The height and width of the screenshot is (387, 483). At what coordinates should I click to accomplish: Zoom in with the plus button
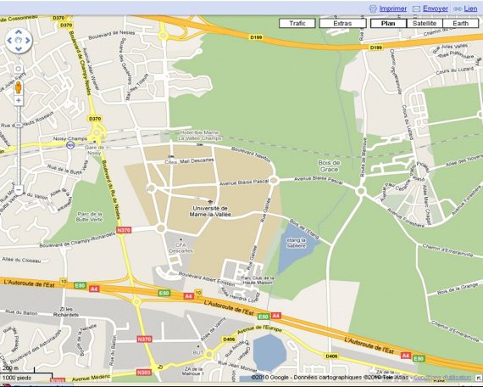[x=19, y=100]
